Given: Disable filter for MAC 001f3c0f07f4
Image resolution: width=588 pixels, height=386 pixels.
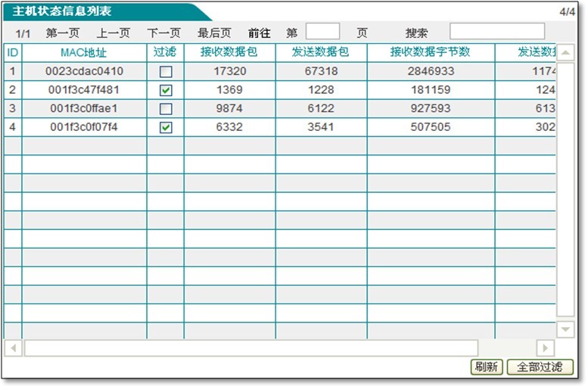Looking at the screenshot, I should [x=166, y=127].
